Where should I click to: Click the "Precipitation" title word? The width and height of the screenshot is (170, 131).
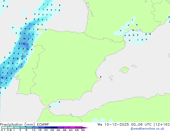[11, 125]
